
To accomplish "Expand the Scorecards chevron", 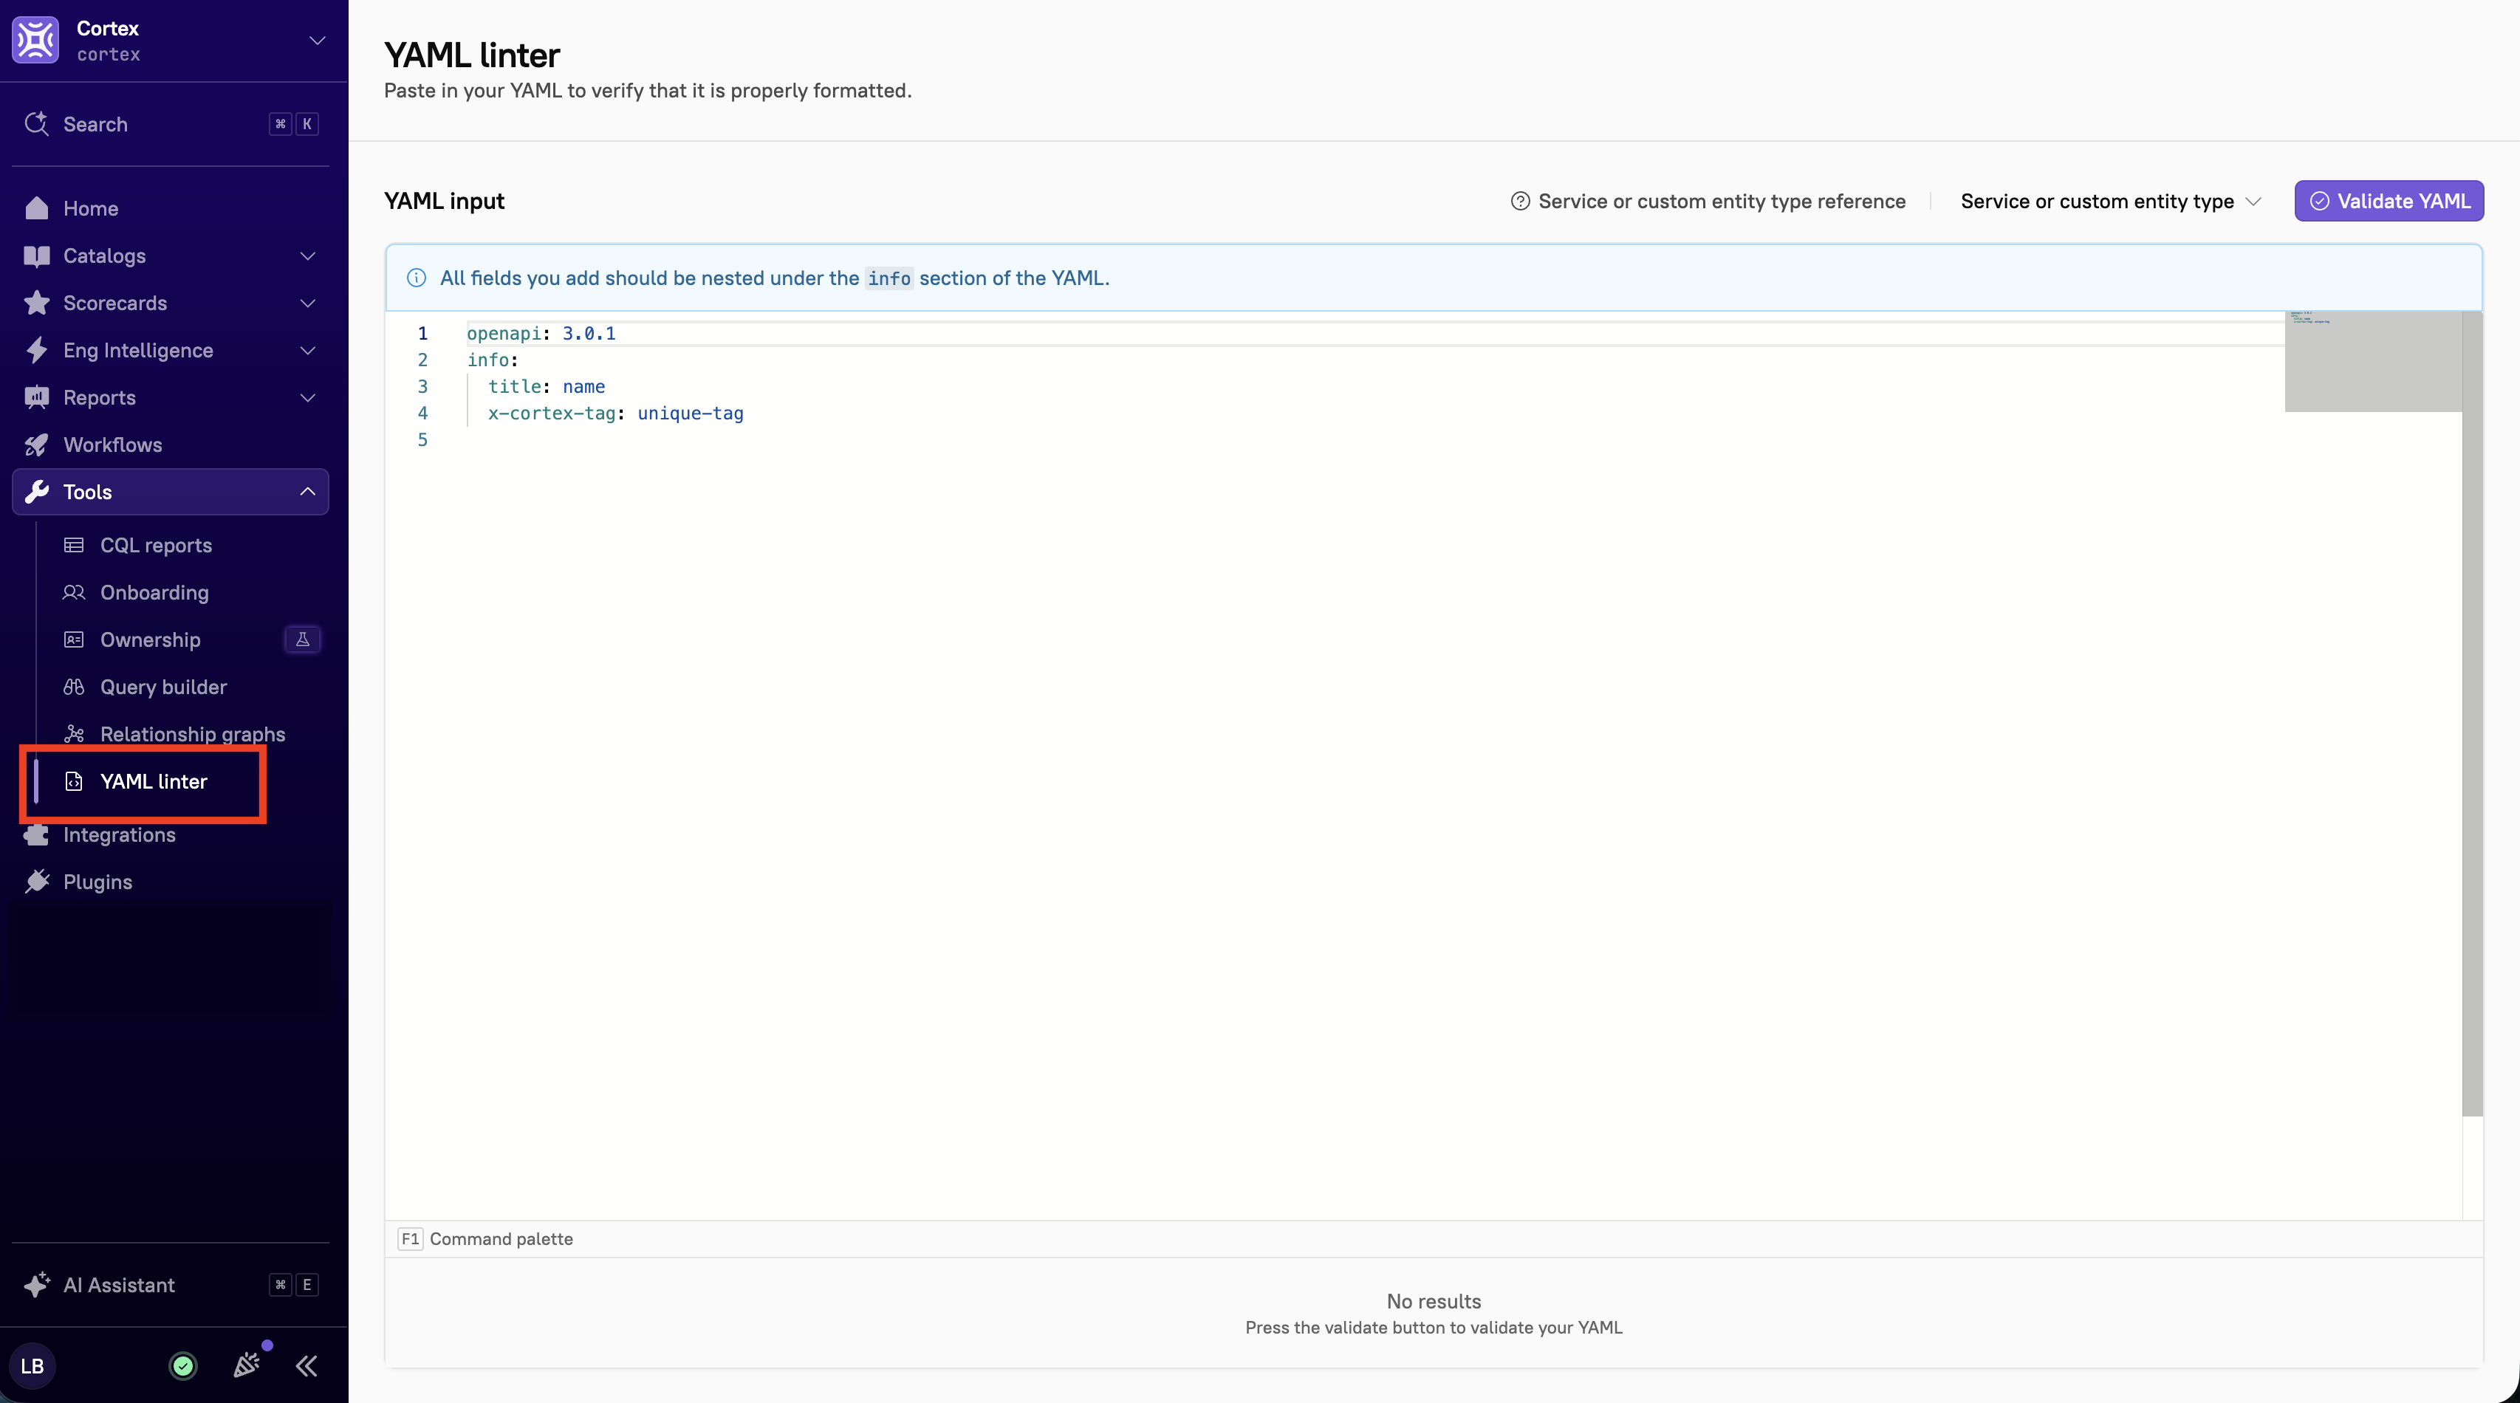I will click(x=307, y=302).
